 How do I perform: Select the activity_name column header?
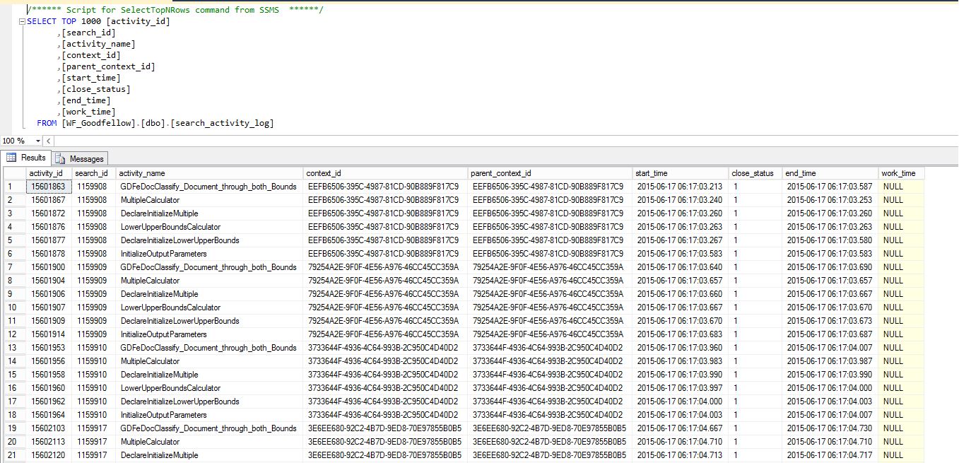coord(209,173)
